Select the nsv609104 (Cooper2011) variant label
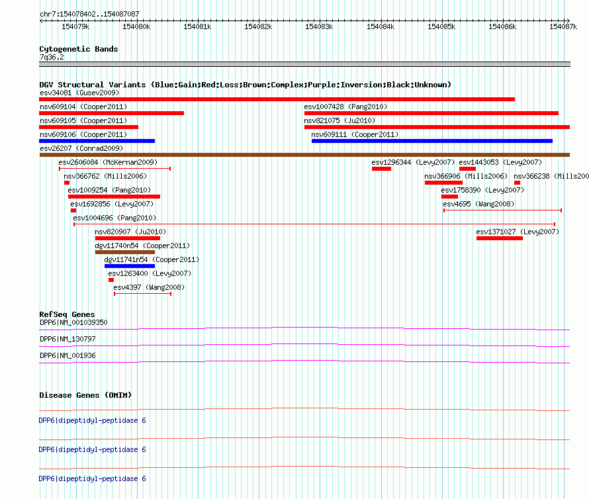Viewport: 589px width, 499px height. (83, 107)
